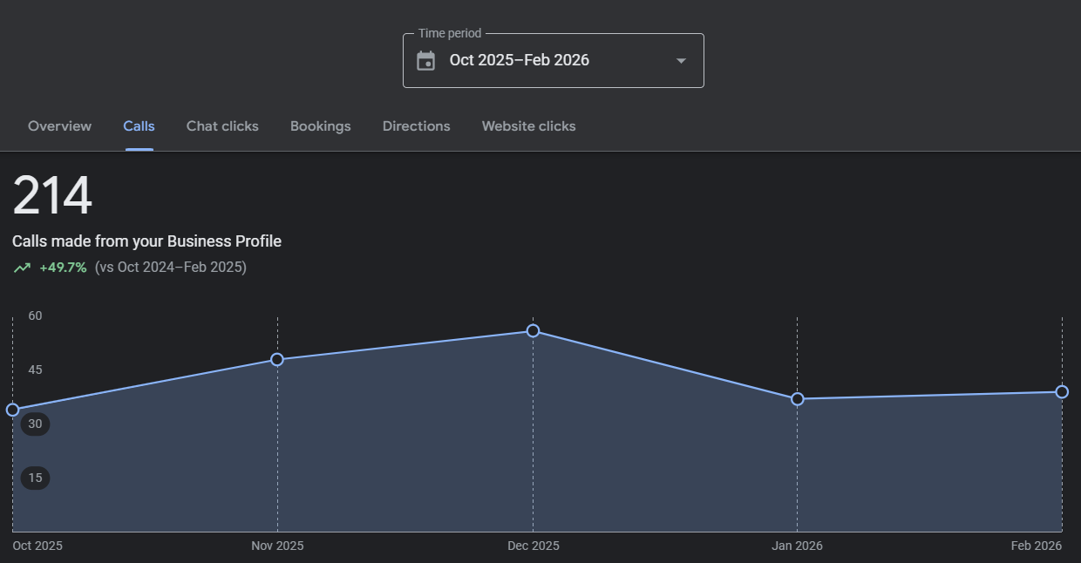Select the Calls tab
The width and height of the screenshot is (1081, 563).
pyautogui.click(x=139, y=126)
